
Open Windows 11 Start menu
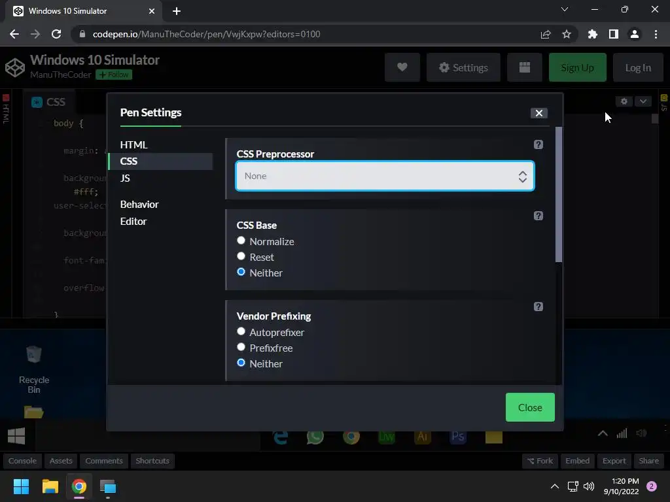click(x=21, y=486)
